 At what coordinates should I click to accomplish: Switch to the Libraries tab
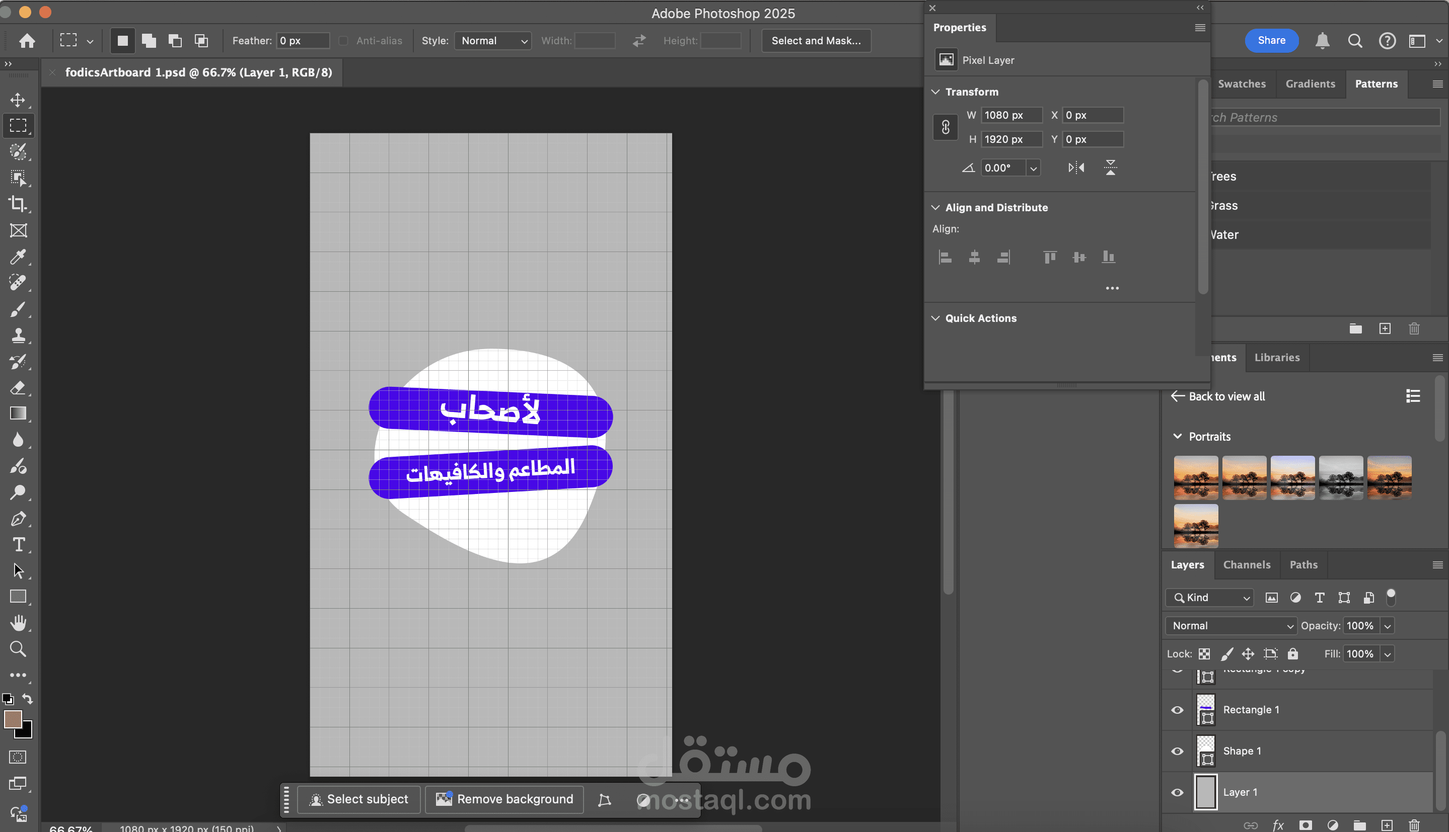pos(1277,358)
